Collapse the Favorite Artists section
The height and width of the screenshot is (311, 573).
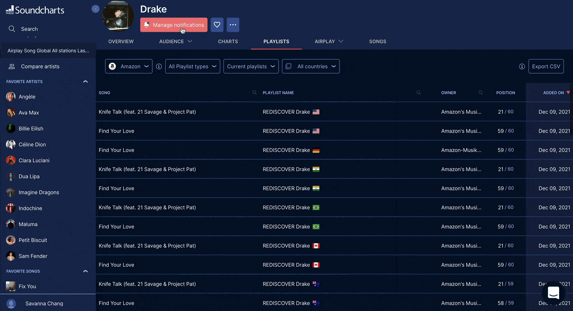86,82
